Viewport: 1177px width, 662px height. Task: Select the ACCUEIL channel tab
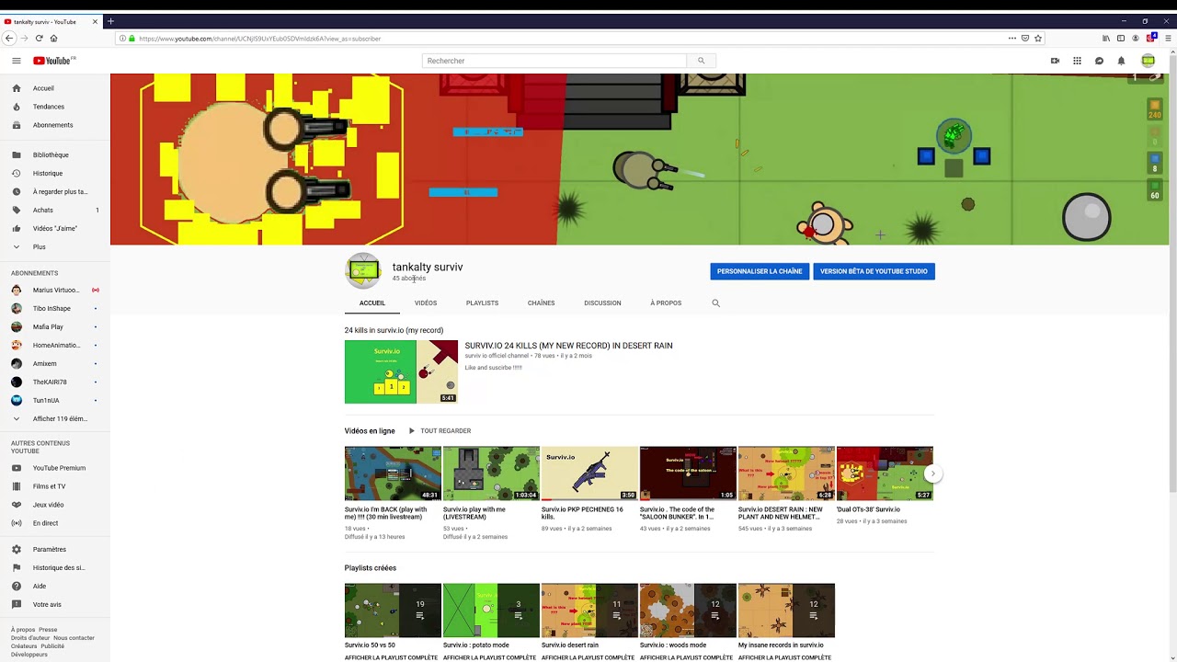pyautogui.click(x=372, y=302)
